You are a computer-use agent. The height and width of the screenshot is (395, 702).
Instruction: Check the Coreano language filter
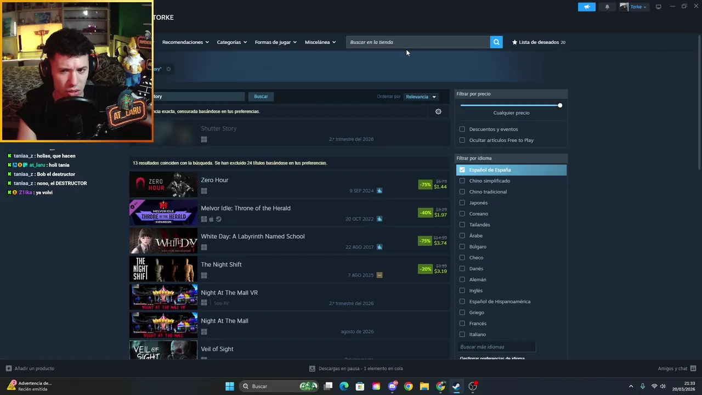[462, 214]
